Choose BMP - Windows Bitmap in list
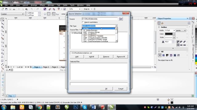197x110 pixels. click(98, 32)
